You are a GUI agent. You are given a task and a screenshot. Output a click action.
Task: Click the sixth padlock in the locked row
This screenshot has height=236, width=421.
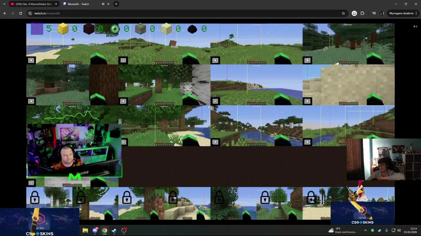tap(265, 198)
